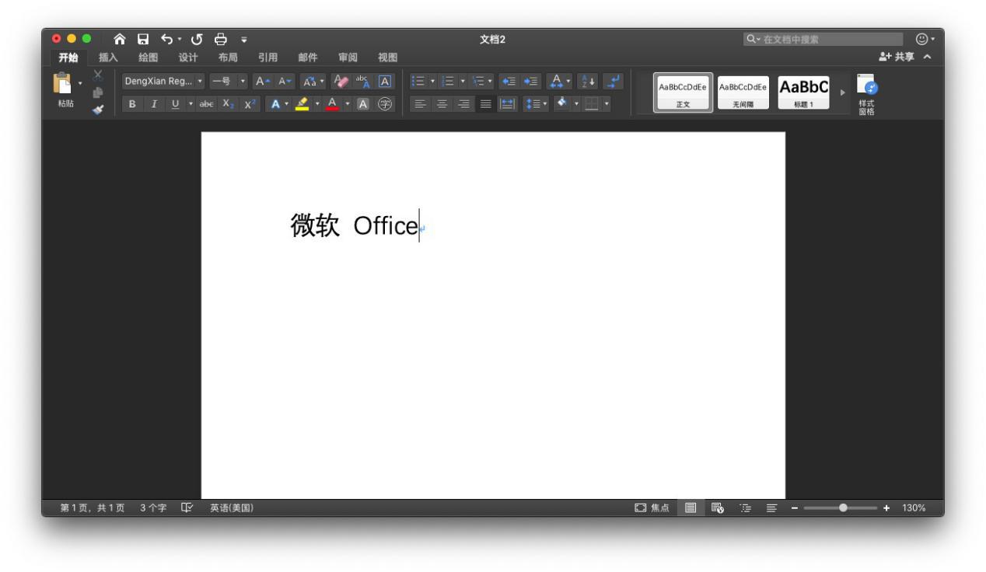Viewport: 986px width, 572px height.
Task: Toggle bold formatting
Action: (x=132, y=103)
